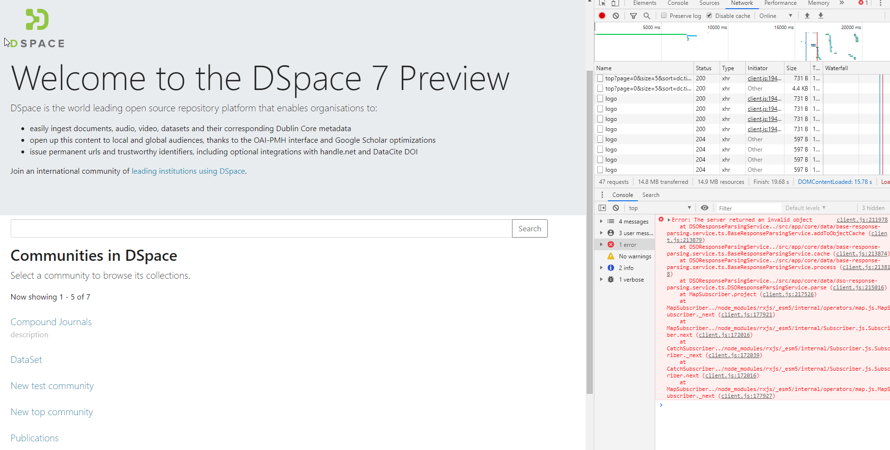Open the top context dropdown
Image resolution: width=890 pixels, height=450 pixels.
tap(660, 208)
